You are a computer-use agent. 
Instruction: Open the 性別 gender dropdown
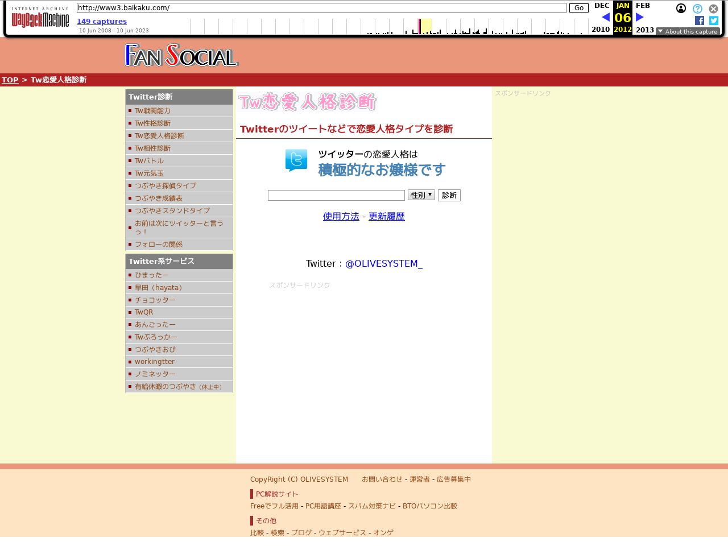[421, 195]
